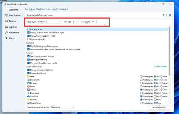Uncheck Search programs and settings

29,56
